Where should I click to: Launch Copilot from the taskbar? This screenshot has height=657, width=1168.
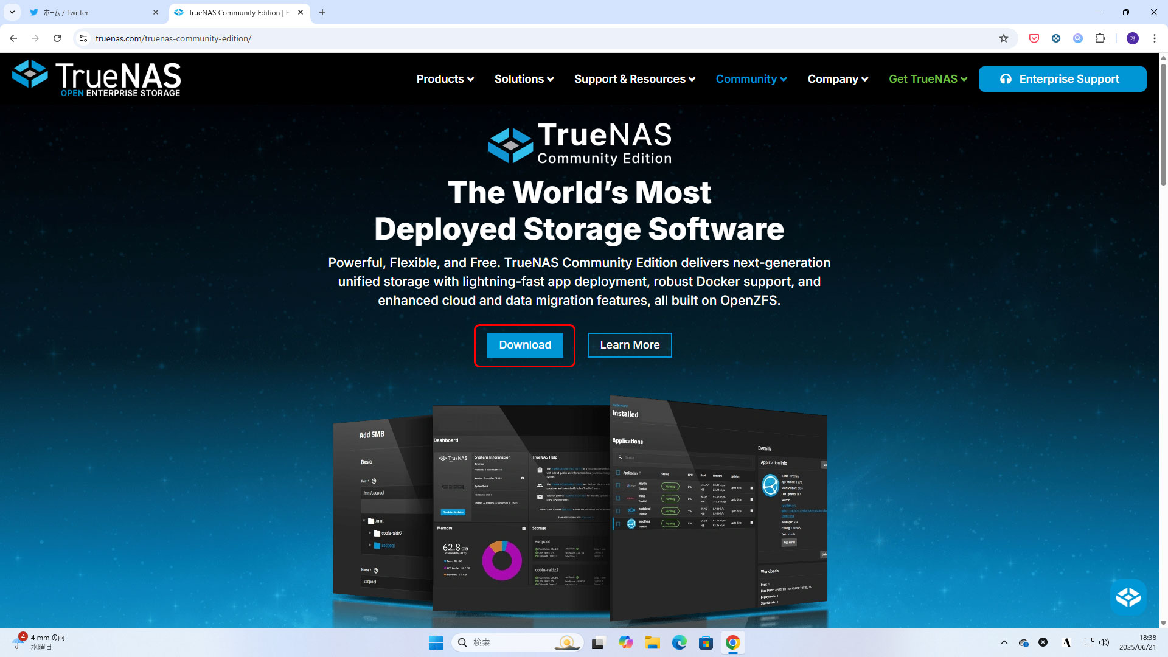pyautogui.click(x=625, y=642)
